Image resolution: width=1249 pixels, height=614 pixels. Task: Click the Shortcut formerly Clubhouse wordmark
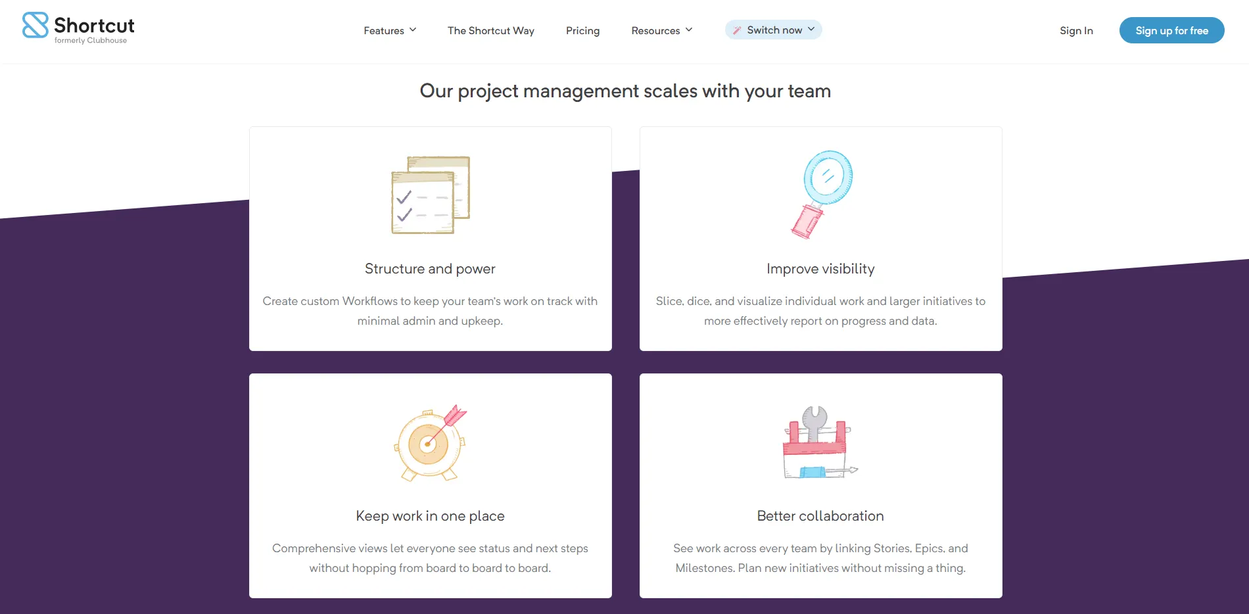94,29
